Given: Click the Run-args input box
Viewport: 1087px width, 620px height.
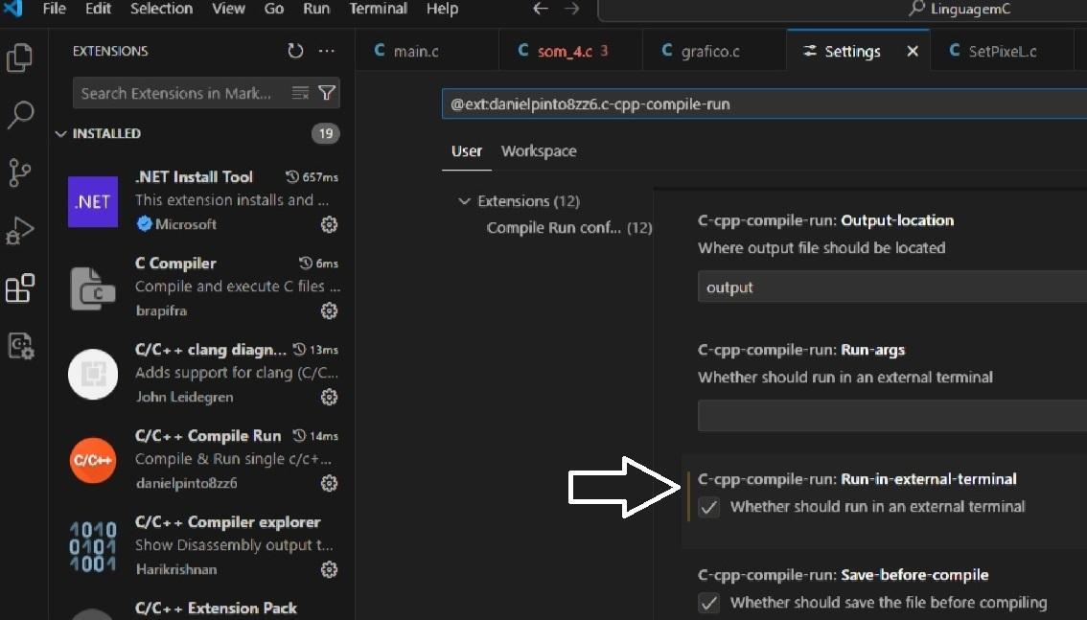Looking at the screenshot, I should pos(892,416).
